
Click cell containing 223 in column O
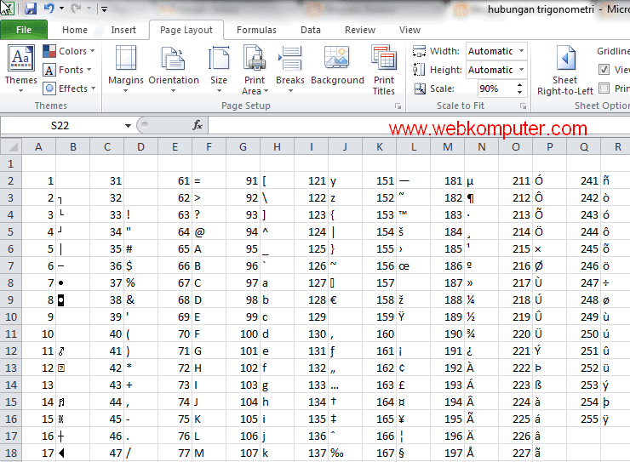click(x=515, y=385)
